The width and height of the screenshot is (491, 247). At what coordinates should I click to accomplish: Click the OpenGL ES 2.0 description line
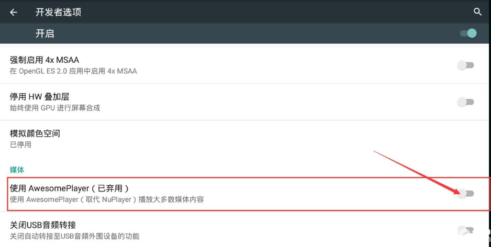(73, 71)
